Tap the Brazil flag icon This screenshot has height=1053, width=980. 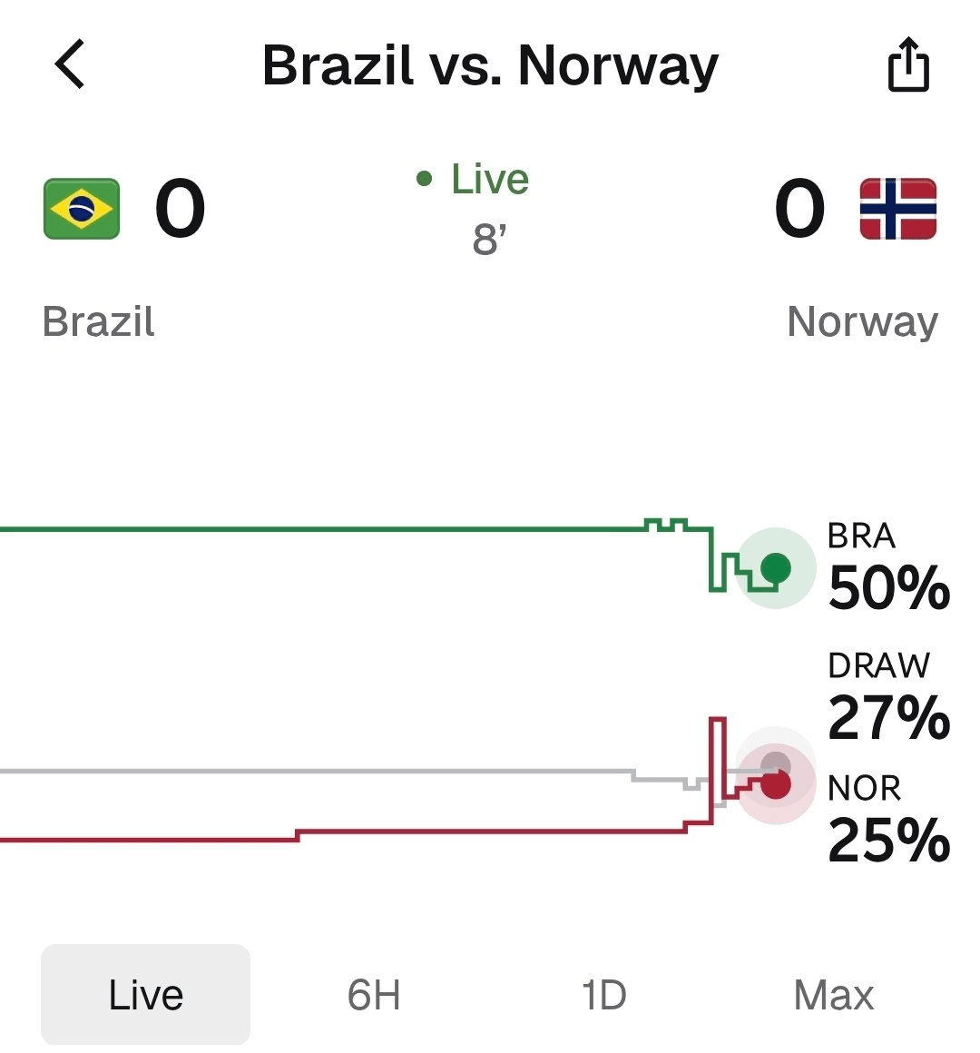[x=82, y=208]
